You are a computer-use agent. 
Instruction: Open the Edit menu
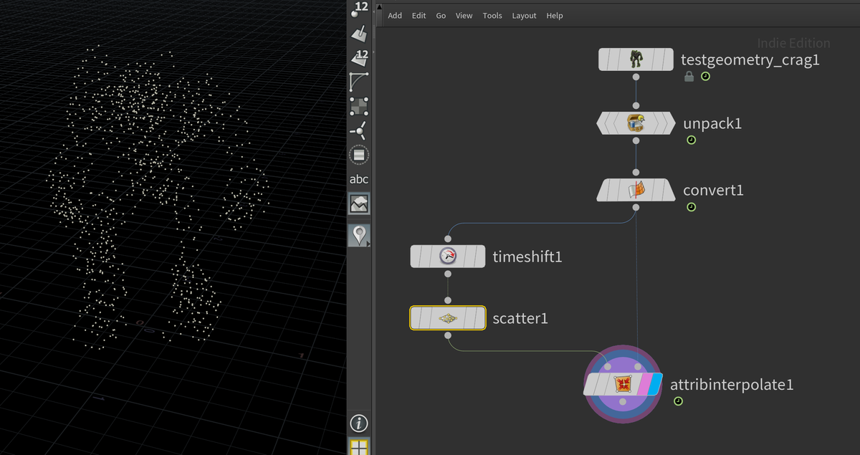(x=419, y=16)
